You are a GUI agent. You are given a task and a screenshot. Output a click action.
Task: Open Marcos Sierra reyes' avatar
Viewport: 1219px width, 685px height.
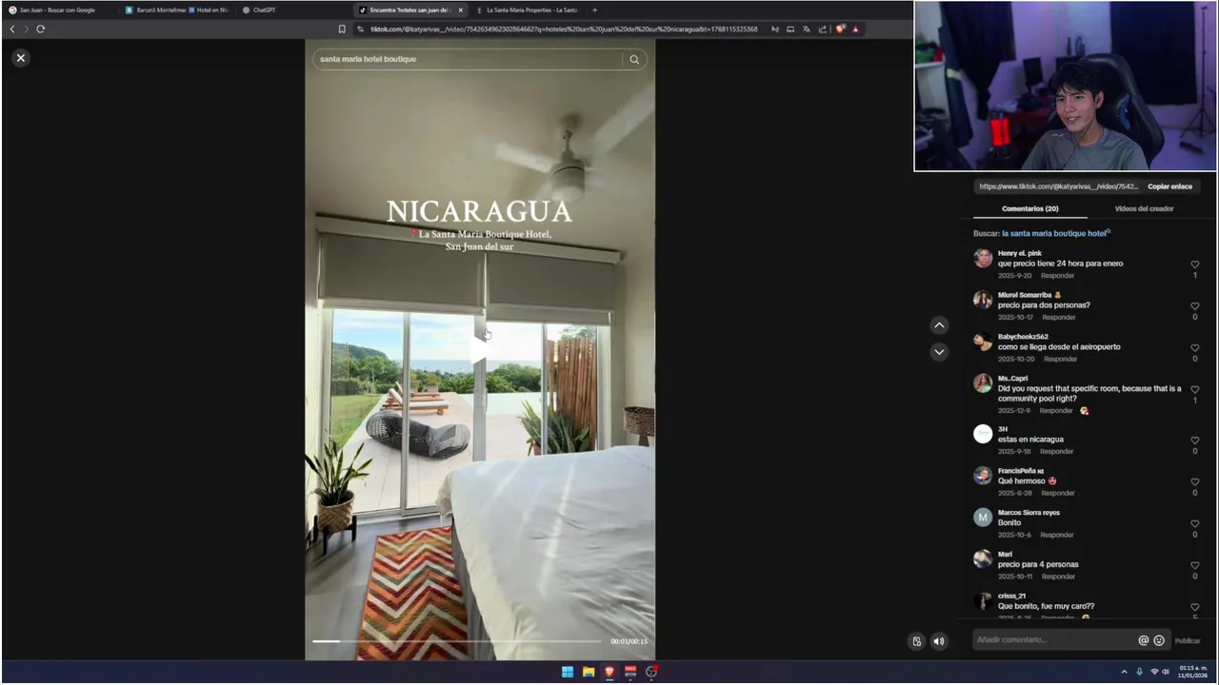point(983,517)
